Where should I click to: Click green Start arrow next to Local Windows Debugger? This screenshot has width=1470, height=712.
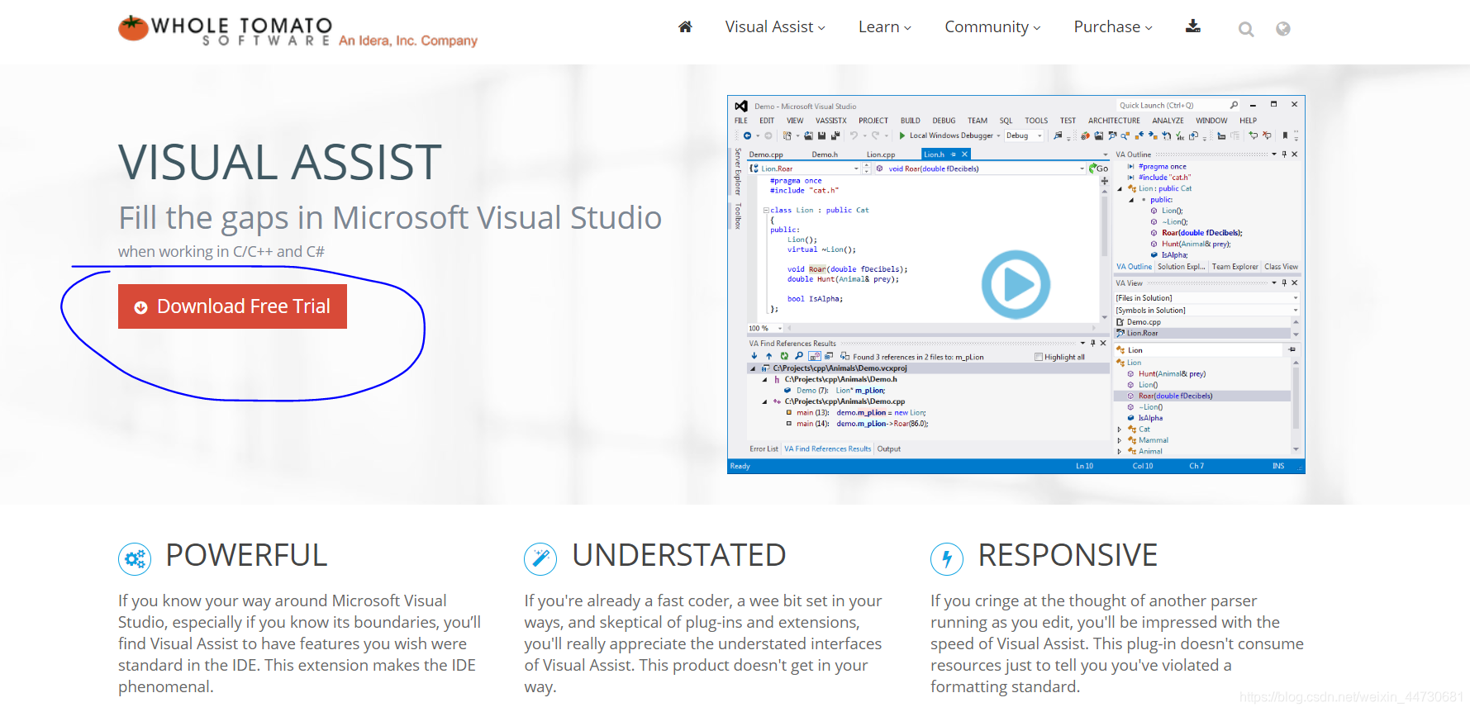tap(902, 135)
